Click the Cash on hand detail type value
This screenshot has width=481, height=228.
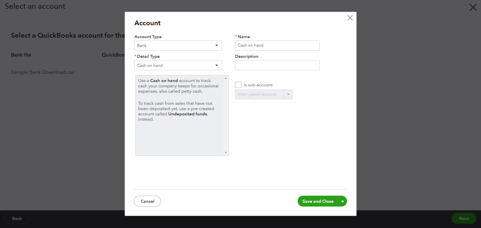pos(150,65)
